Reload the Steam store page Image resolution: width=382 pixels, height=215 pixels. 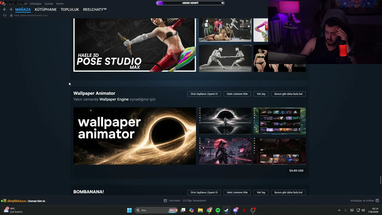click(x=4, y=15)
